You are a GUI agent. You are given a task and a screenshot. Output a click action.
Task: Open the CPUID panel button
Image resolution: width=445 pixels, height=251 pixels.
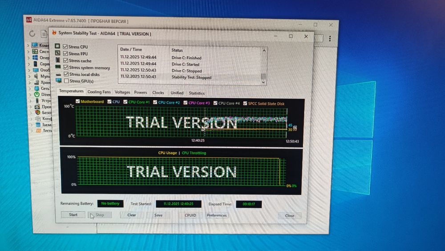pos(190,215)
